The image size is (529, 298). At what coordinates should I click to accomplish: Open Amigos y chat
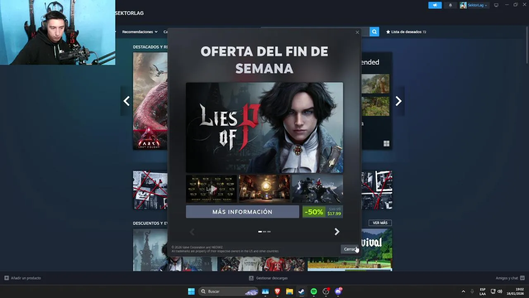pyautogui.click(x=510, y=278)
